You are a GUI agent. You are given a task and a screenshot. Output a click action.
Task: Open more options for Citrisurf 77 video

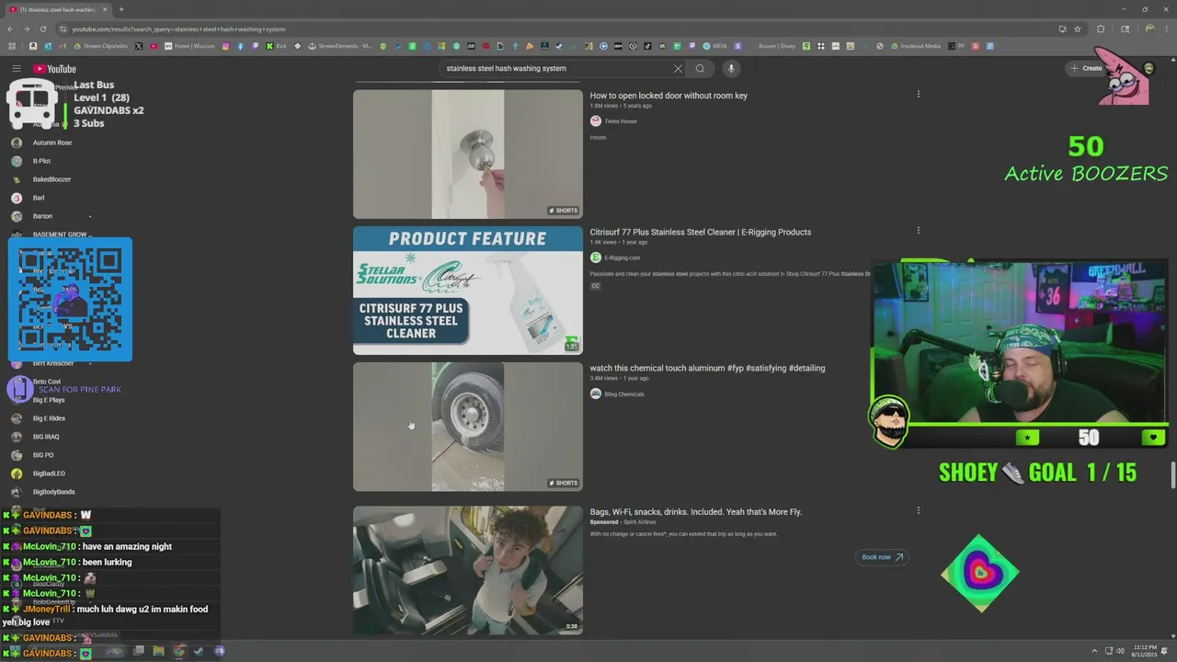coord(918,231)
